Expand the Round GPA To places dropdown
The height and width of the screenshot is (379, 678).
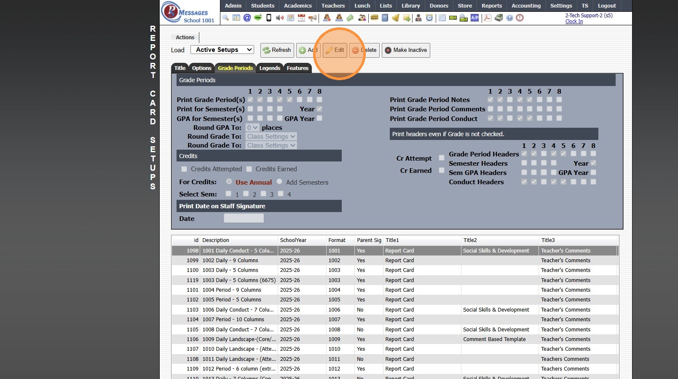point(252,128)
